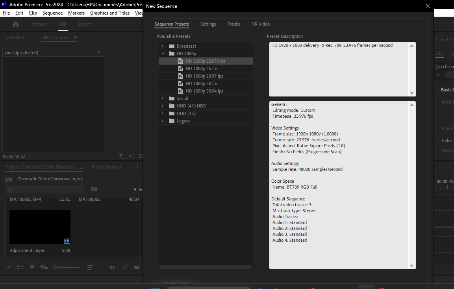Click the bin navigate-up folder icon
This screenshot has height=289, width=454.
click(x=9, y=179)
